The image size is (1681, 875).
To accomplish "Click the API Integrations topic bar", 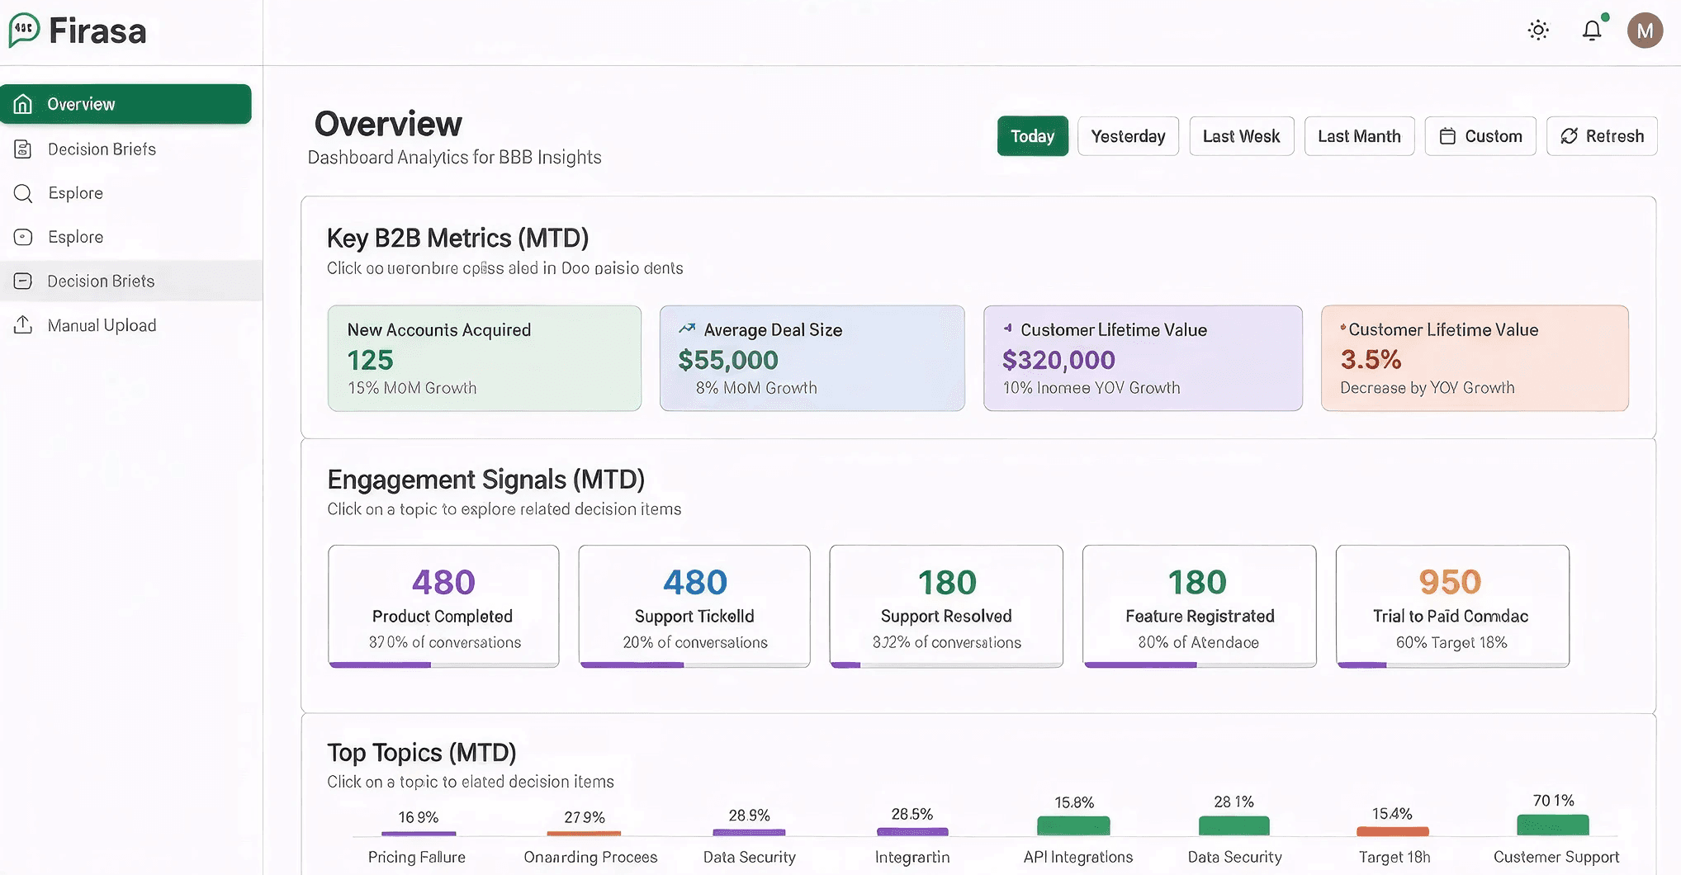I will click(x=1073, y=825).
